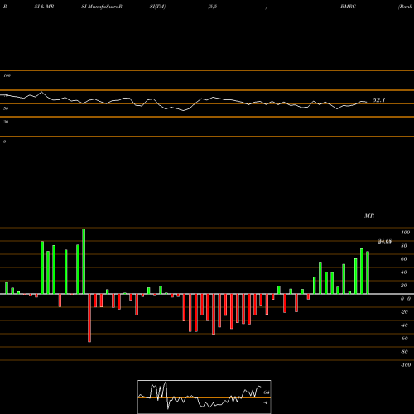Click the MunafaSutra header text
Screen dimensions: 414x414
click(x=102, y=7)
